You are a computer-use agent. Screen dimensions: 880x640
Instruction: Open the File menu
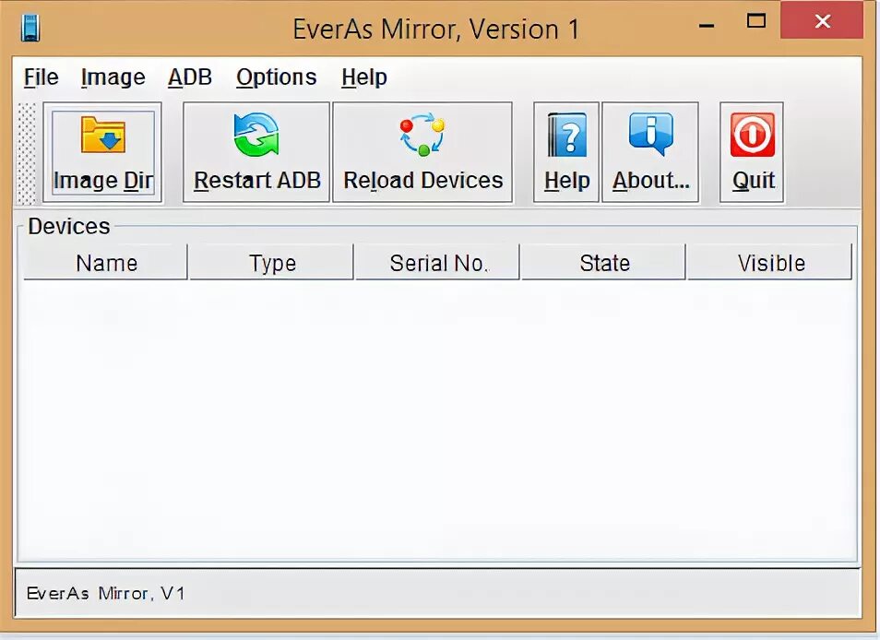[41, 77]
